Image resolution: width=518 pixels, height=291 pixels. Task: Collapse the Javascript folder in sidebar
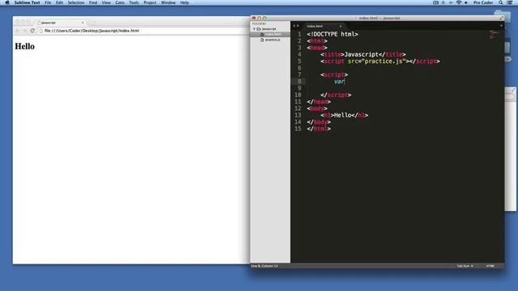254,29
